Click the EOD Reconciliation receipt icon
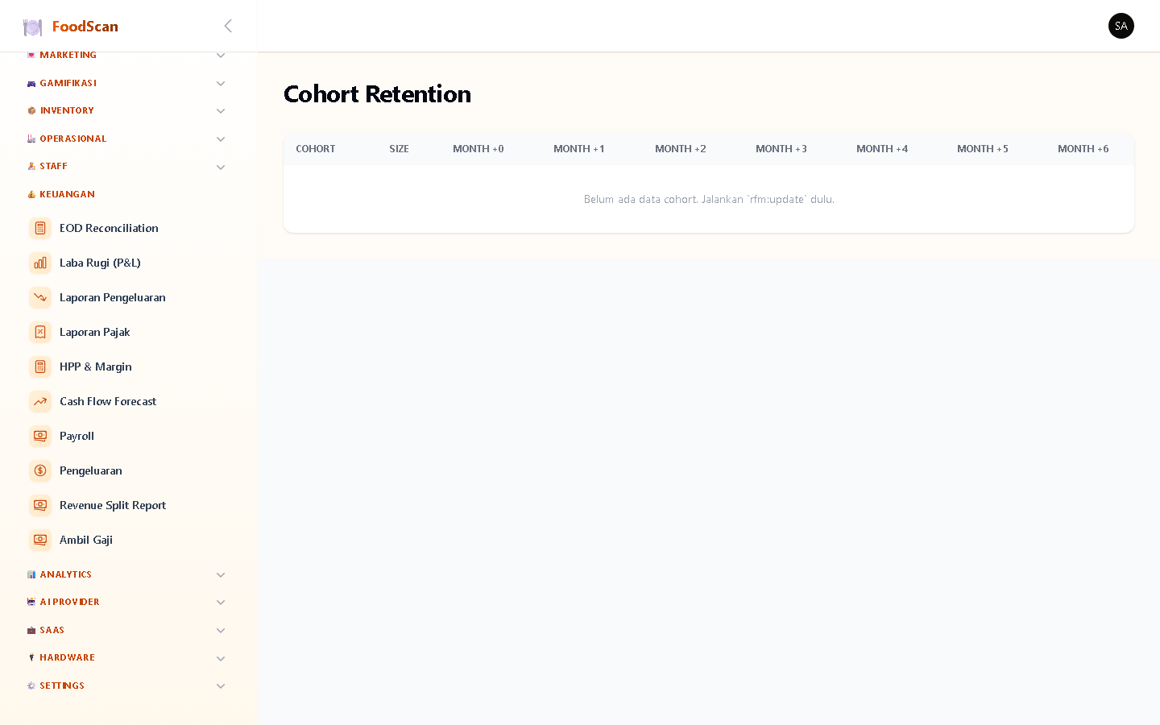 (40, 228)
